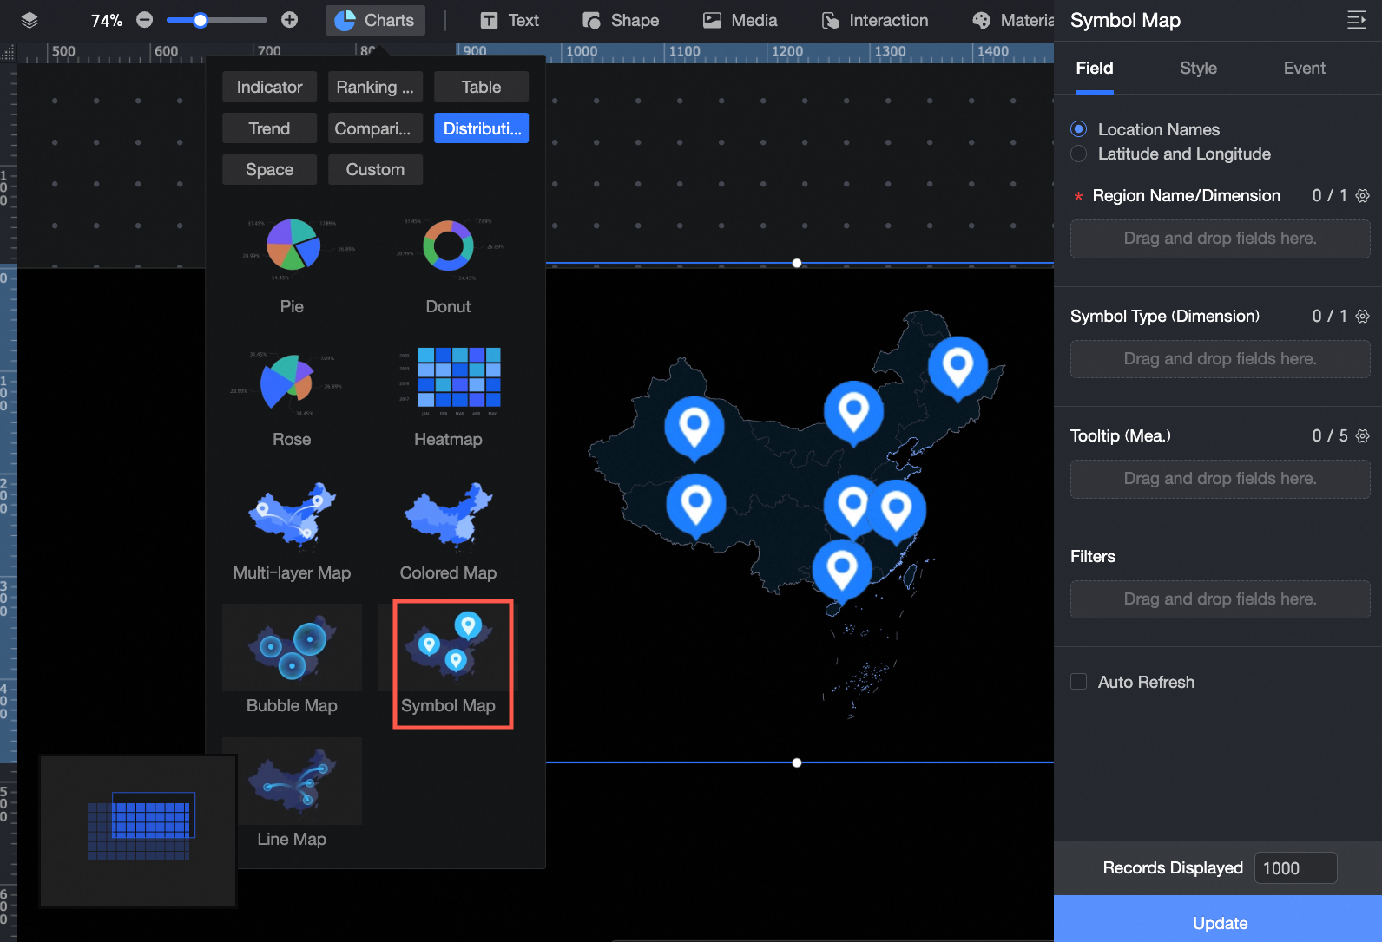Click Tooltip drop field area
The height and width of the screenshot is (942, 1382).
coord(1221,479)
